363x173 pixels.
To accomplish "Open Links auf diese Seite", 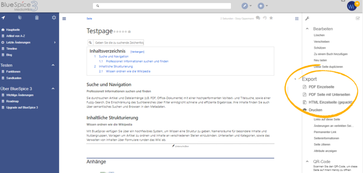I will [x=327, y=119].
